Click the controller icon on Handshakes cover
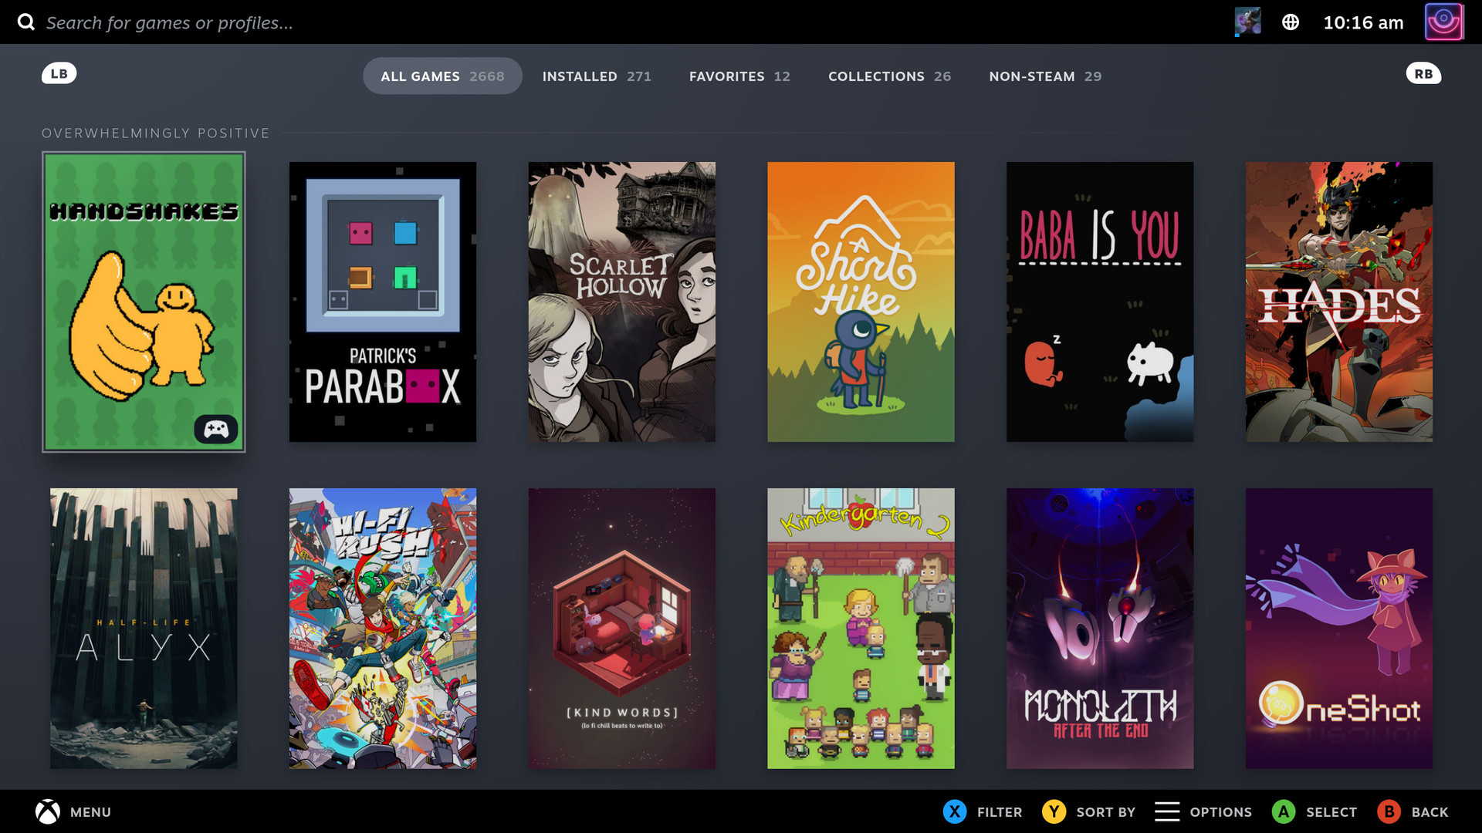The width and height of the screenshot is (1482, 833). coord(216,429)
